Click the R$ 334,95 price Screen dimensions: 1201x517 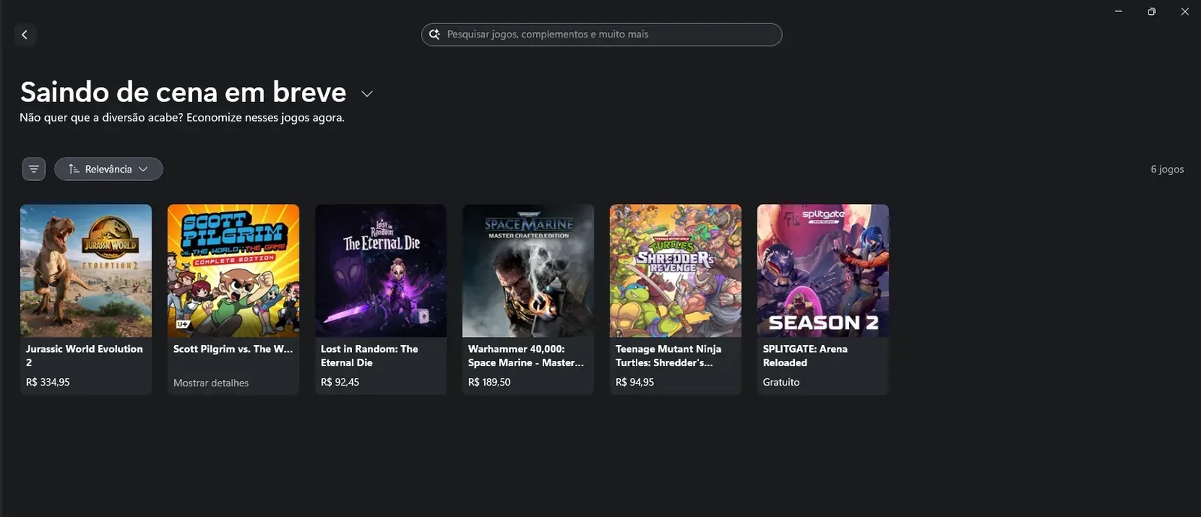[x=48, y=382]
